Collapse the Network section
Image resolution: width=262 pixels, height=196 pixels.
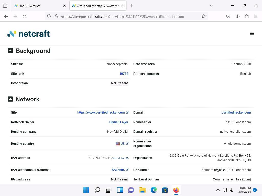[10, 99]
